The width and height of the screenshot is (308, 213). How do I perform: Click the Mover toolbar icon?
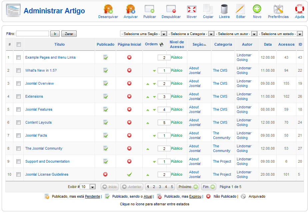(x=192, y=9)
